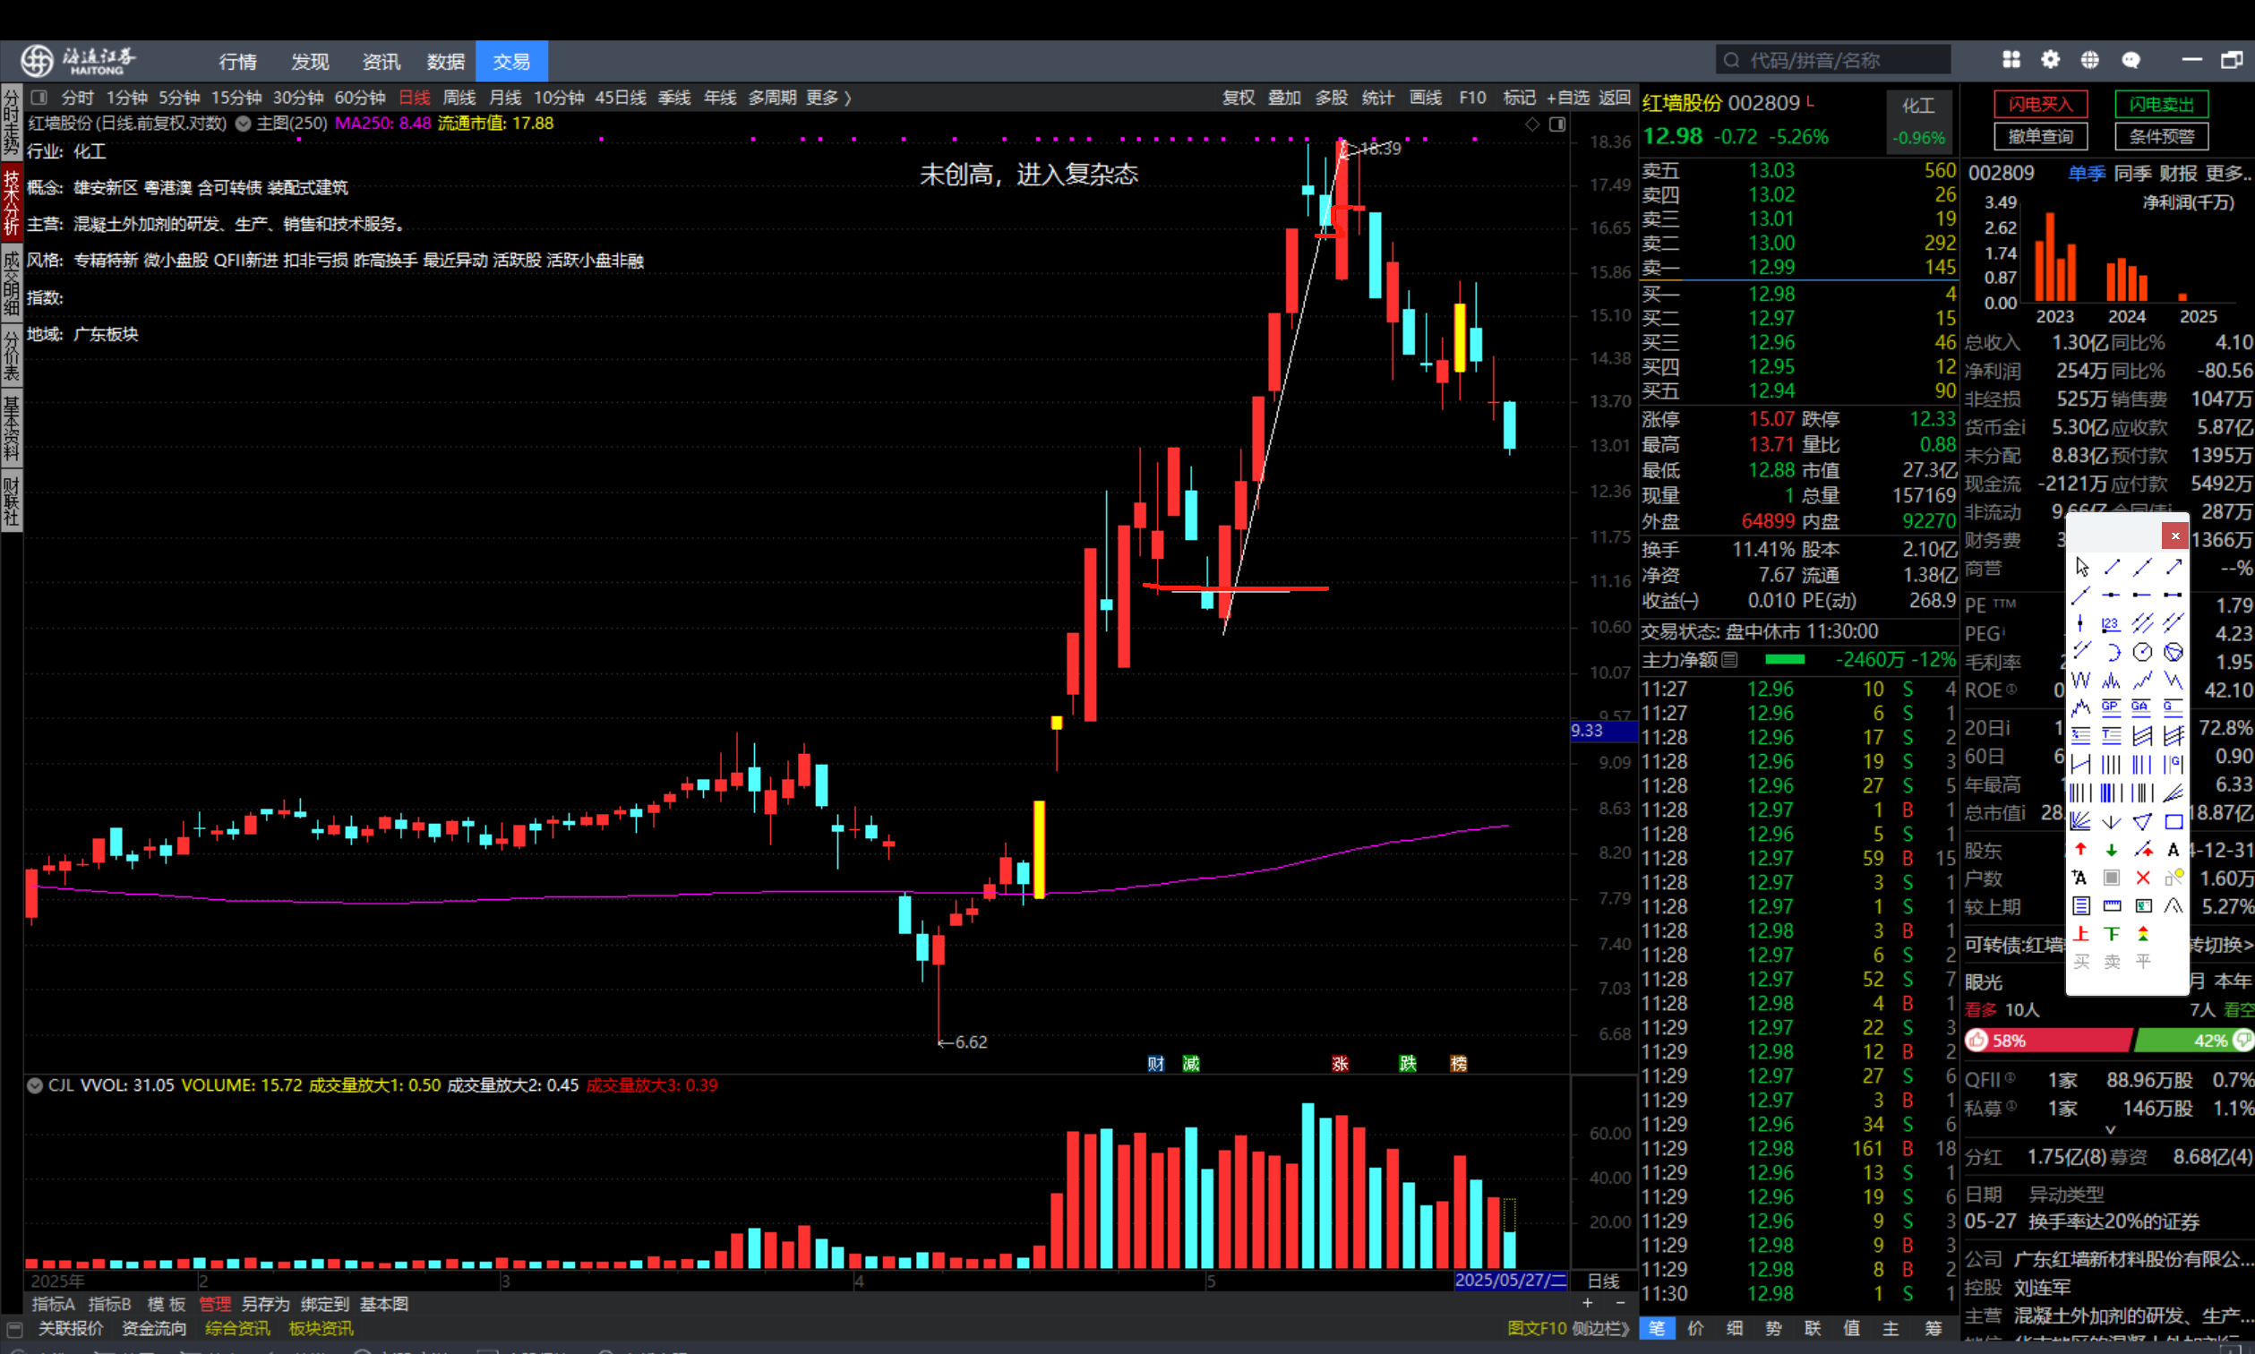Pick the triangle drawing tool
This screenshot has height=1354, width=2255.
(x=2142, y=821)
